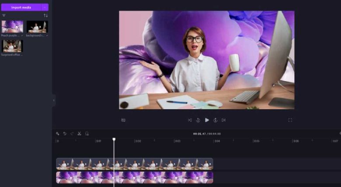Toggle captions below the preview
The width and height of the screenshot is (341, 187).
(x=123, y=120)
